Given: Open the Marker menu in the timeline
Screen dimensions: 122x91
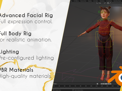Looking at the screenshot, I should point(55,84).
